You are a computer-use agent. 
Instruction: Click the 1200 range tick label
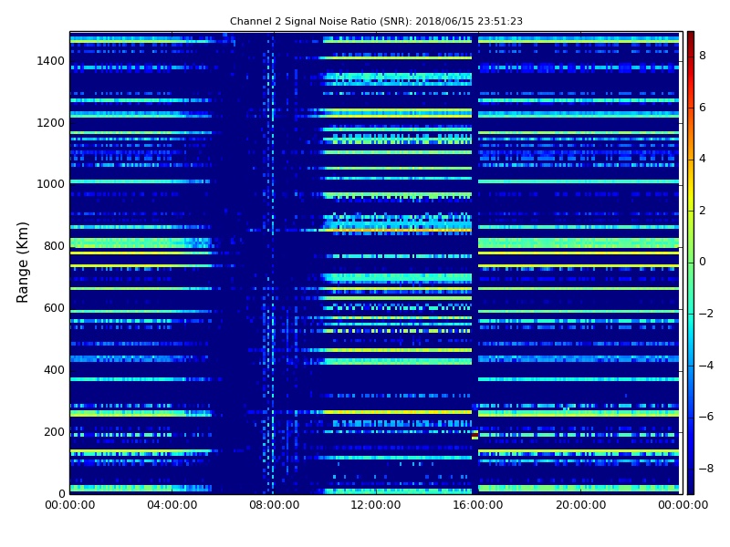coord(50,123)
